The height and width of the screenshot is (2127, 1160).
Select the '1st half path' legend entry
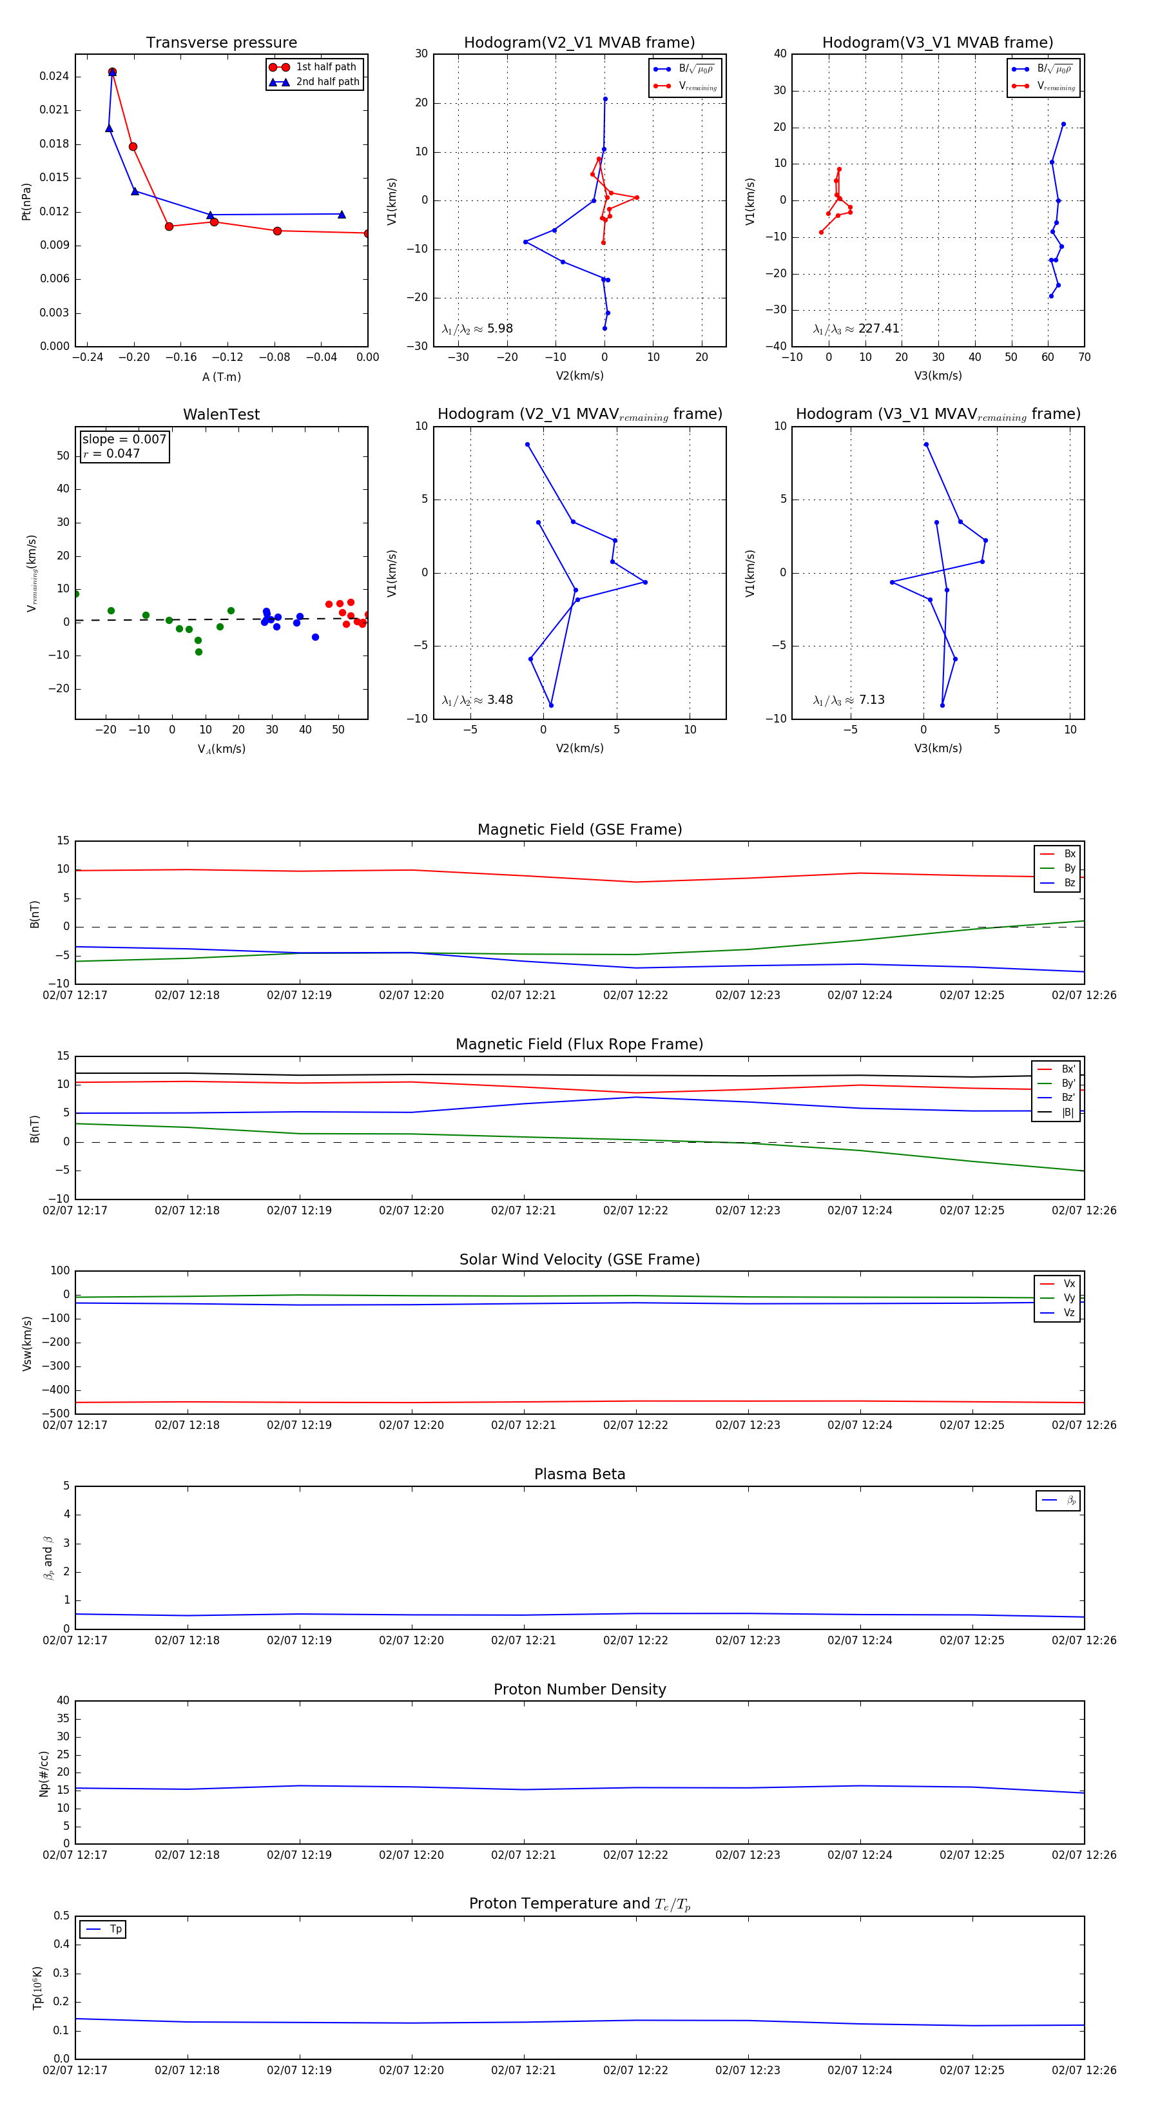315,67
